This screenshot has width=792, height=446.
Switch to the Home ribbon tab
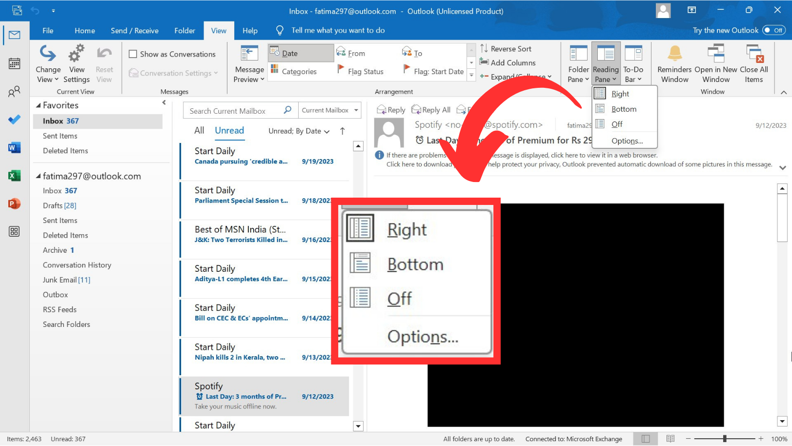84,31
